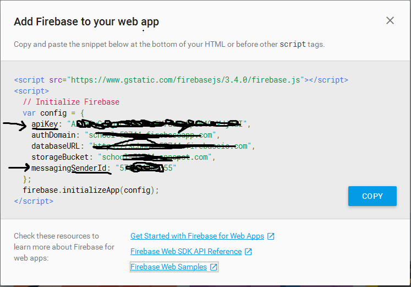Click the closing '</script>' tag

(x=34, y=201)
